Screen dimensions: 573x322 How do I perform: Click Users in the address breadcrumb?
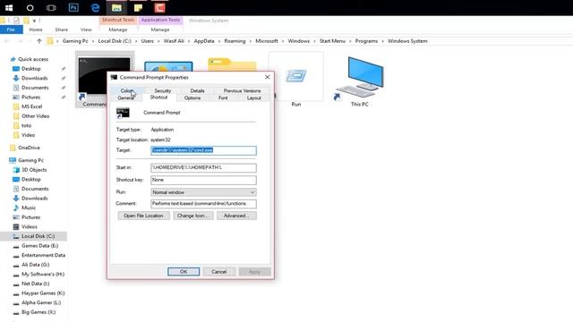coord(148,41)
